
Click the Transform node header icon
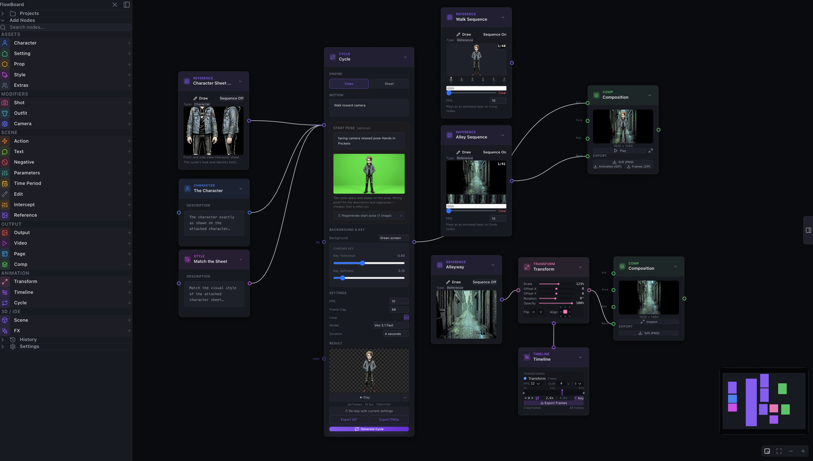pos(527,267)
